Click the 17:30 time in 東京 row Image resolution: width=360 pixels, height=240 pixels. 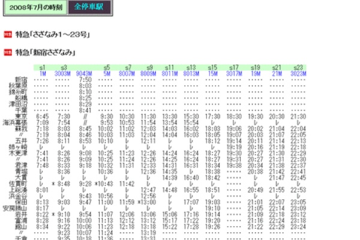tap(212, 116)
